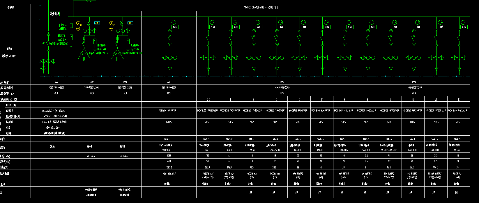Click the MCCB630-MA600A/3P breaker cell
This screenshot has height=203, width=479.
click(436, 111)
